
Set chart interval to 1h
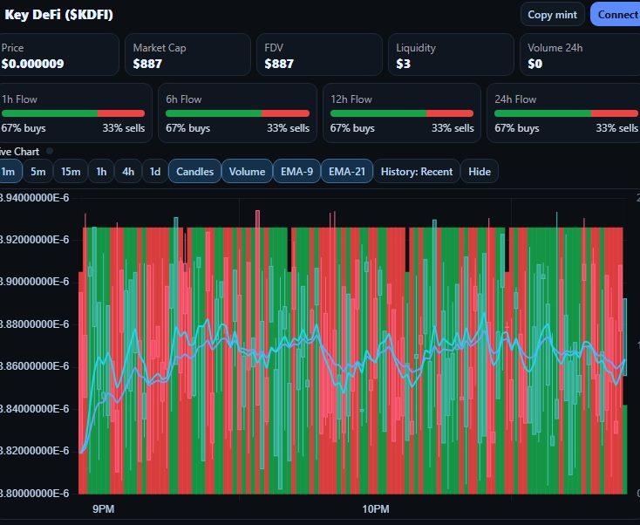tap(102, 172)
